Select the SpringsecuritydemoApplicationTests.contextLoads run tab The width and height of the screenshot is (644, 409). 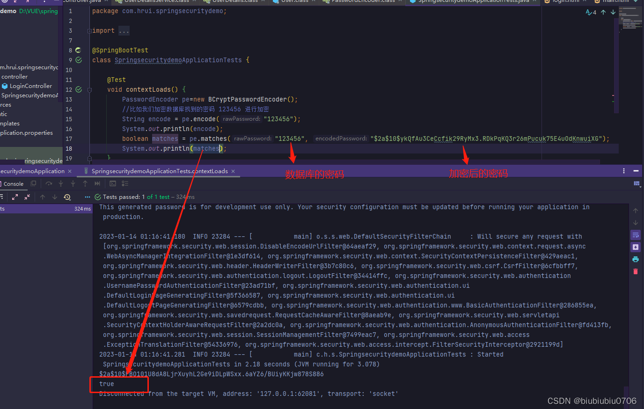(160, 171)
